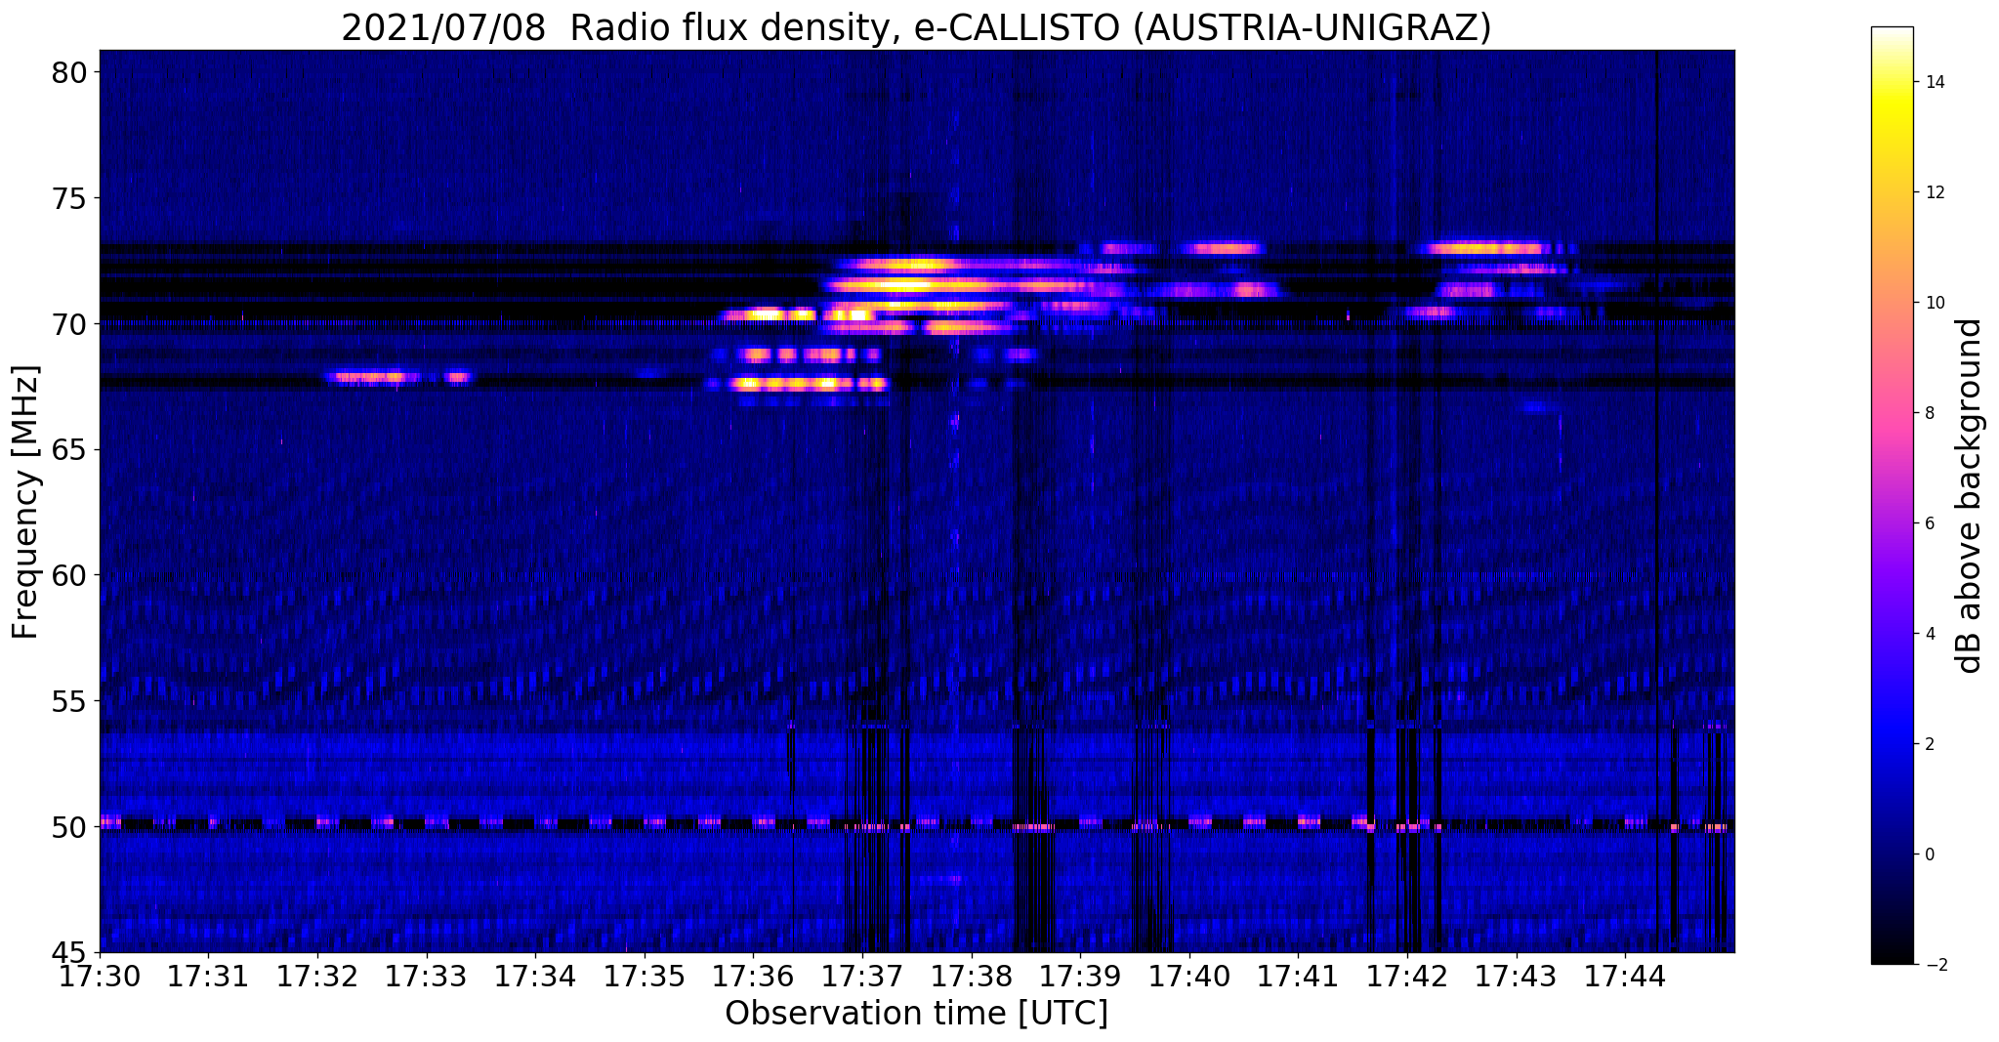This screenshot has height=1042, width=1999.
Task: Select the 17:32 time tick label
Action: [317, 976]
